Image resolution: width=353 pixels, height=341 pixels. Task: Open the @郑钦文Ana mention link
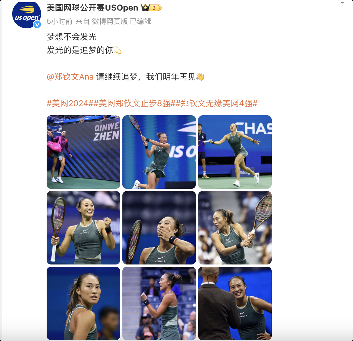tap(70, 77)
